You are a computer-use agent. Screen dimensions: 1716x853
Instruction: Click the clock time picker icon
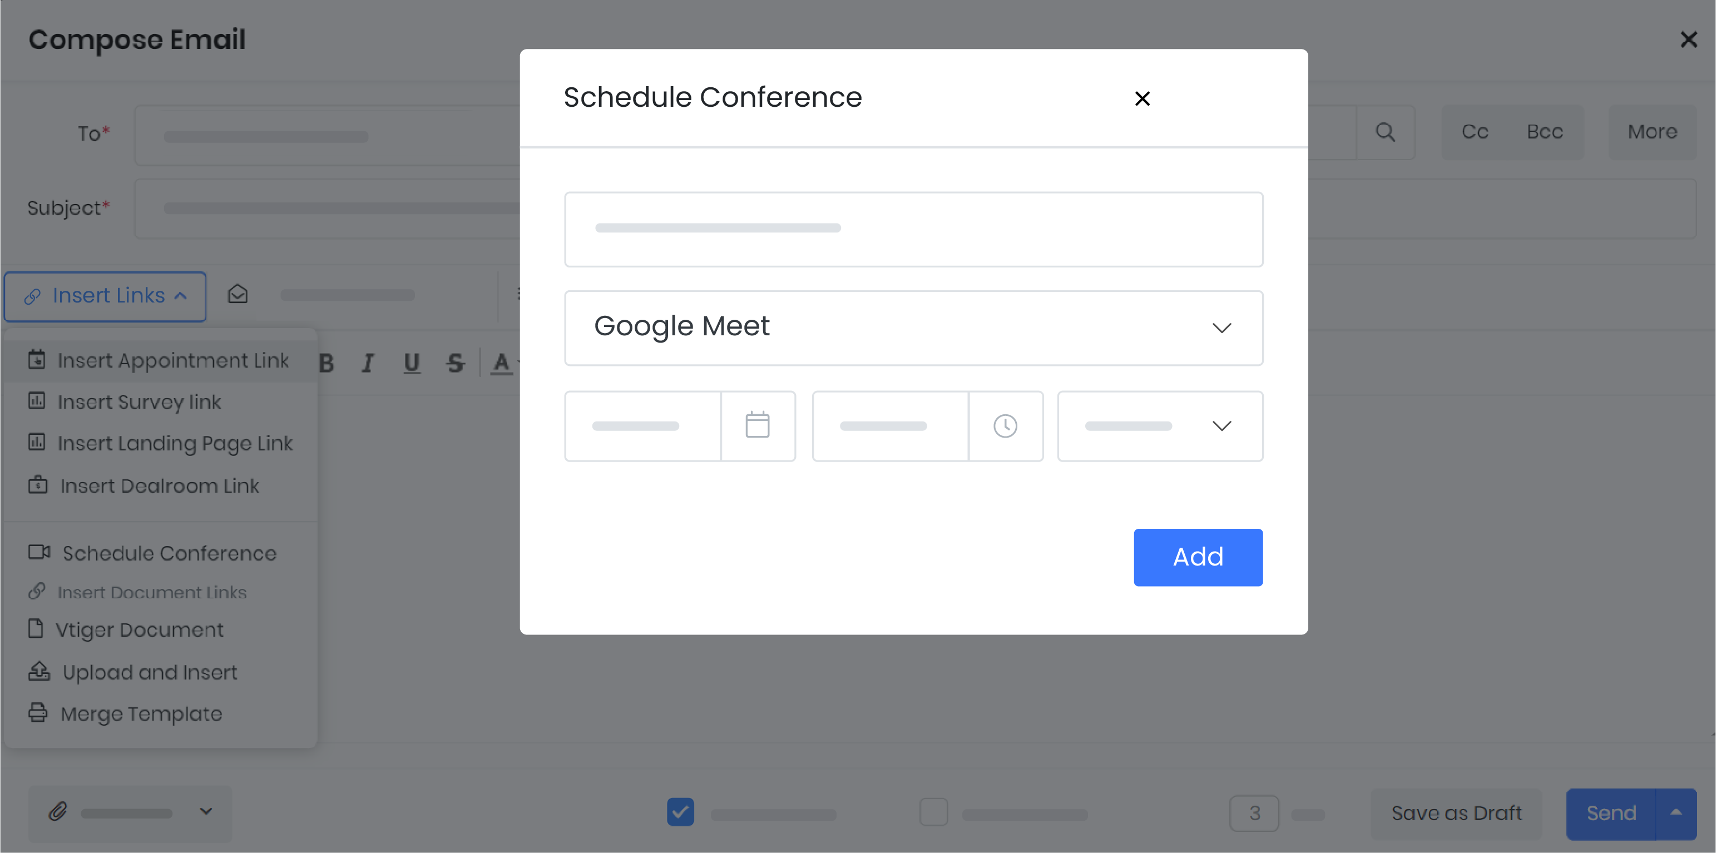pyautogui.click(x=1005, y=425)
